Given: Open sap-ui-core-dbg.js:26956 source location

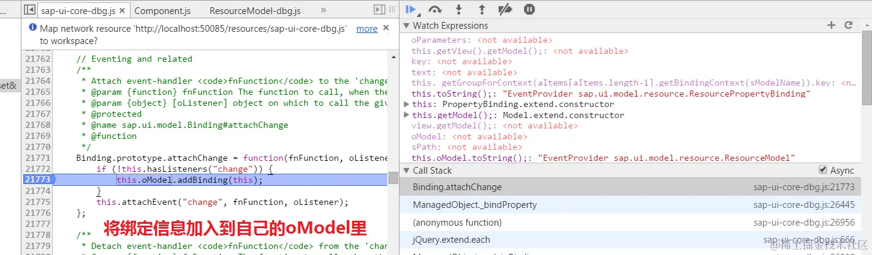Looking at the screenshot, I should (x=804, y=223).
